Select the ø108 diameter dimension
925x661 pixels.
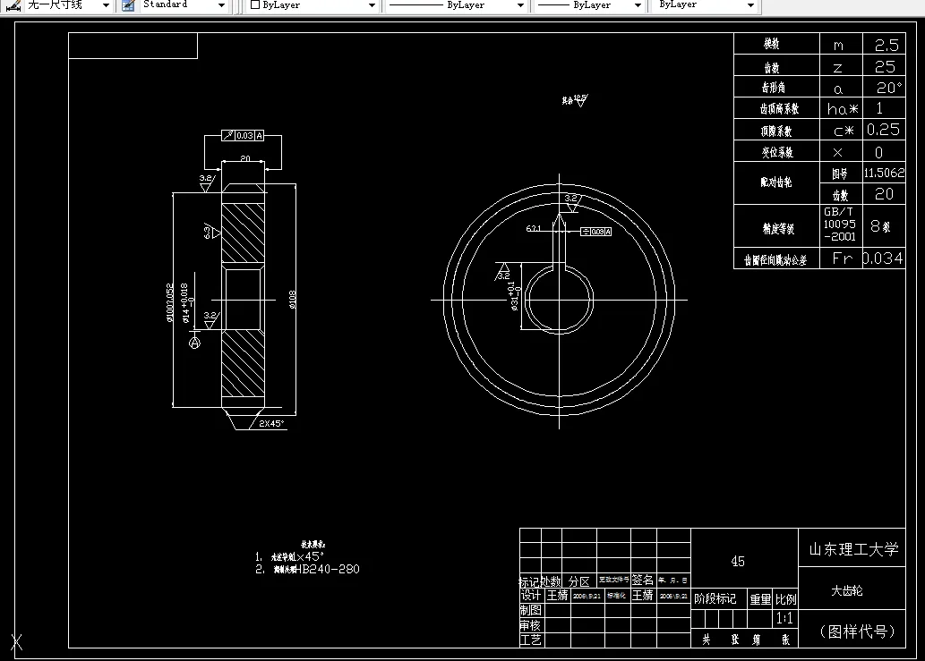pyautogui.click(x=293, y=300)
